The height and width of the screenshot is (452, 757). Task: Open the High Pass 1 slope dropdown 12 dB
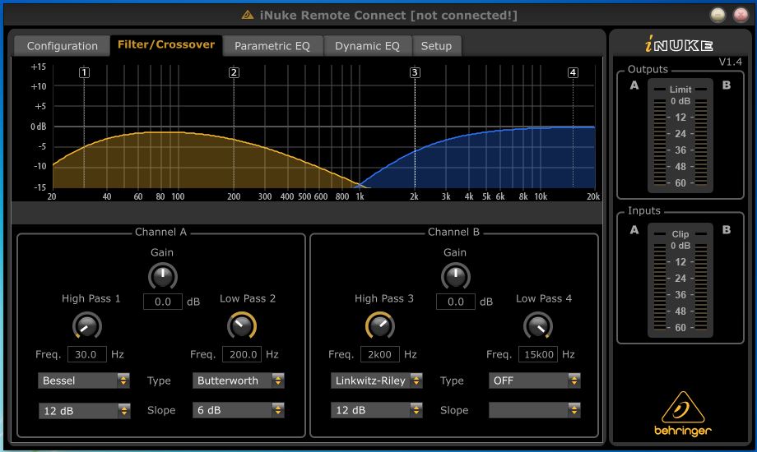coord(84,411)
